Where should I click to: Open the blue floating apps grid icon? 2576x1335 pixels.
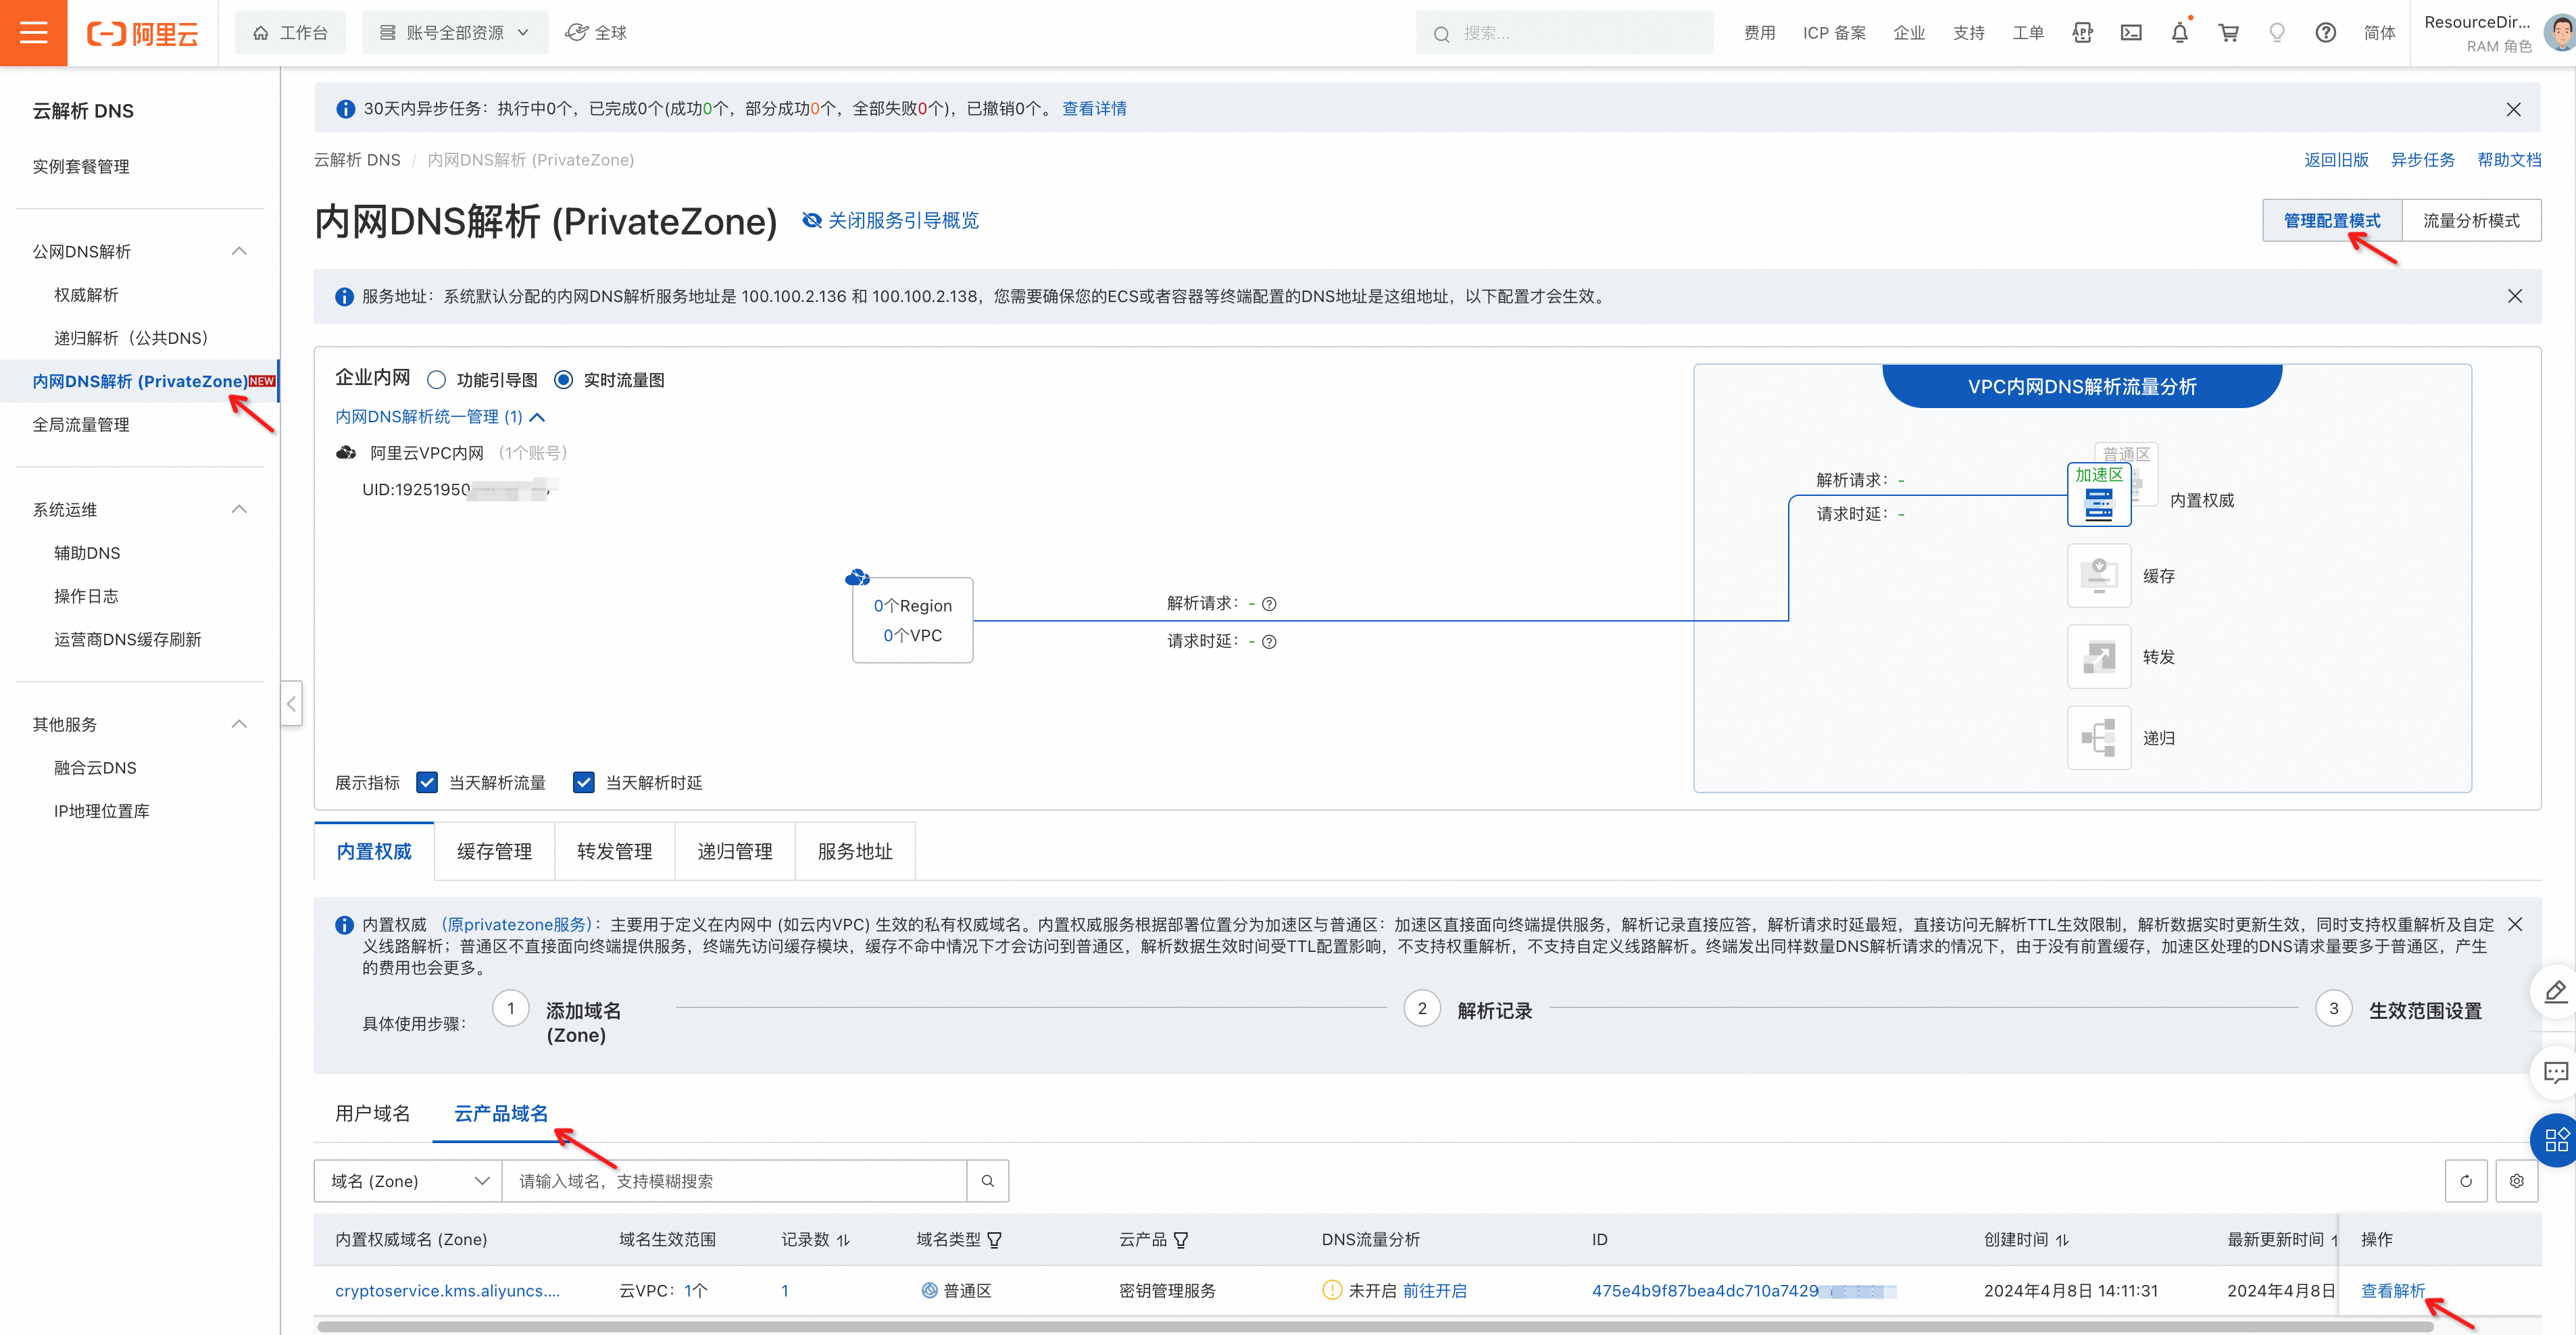click(x=2555, y=1140)
